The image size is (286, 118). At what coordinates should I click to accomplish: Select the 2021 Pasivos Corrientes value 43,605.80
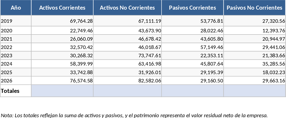192,39
